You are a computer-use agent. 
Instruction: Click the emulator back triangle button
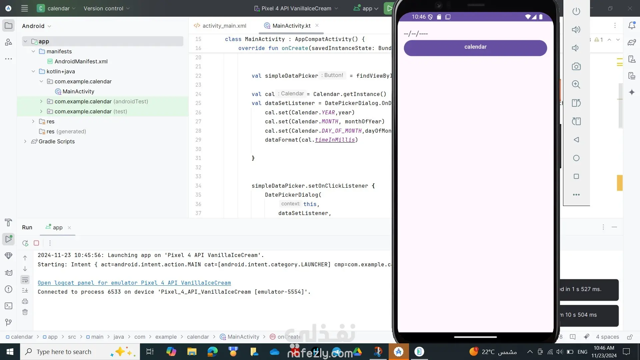(576, 140)
